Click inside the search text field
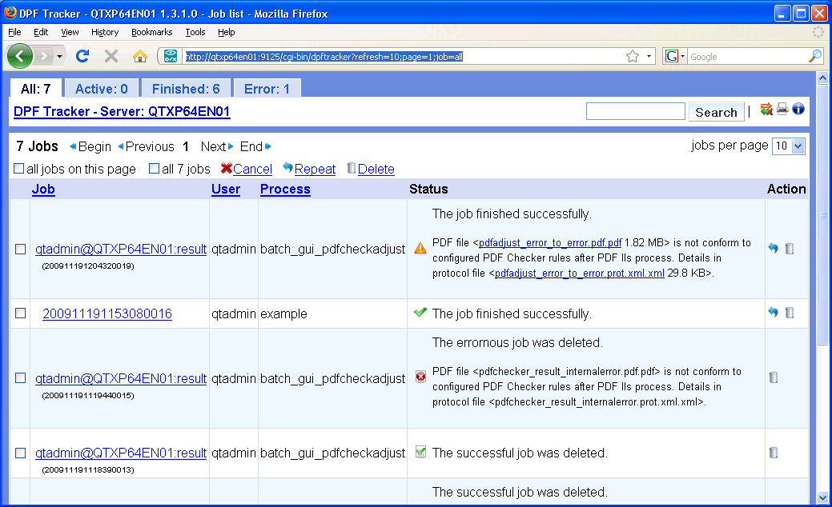The width and height of the screenshot is (832, 507). (635, 110)
